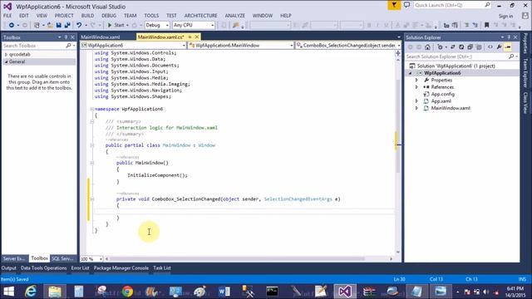Click the Toggle Bookmark icon in toolbar
532x299 pixels.
click(x=486, y=25)
